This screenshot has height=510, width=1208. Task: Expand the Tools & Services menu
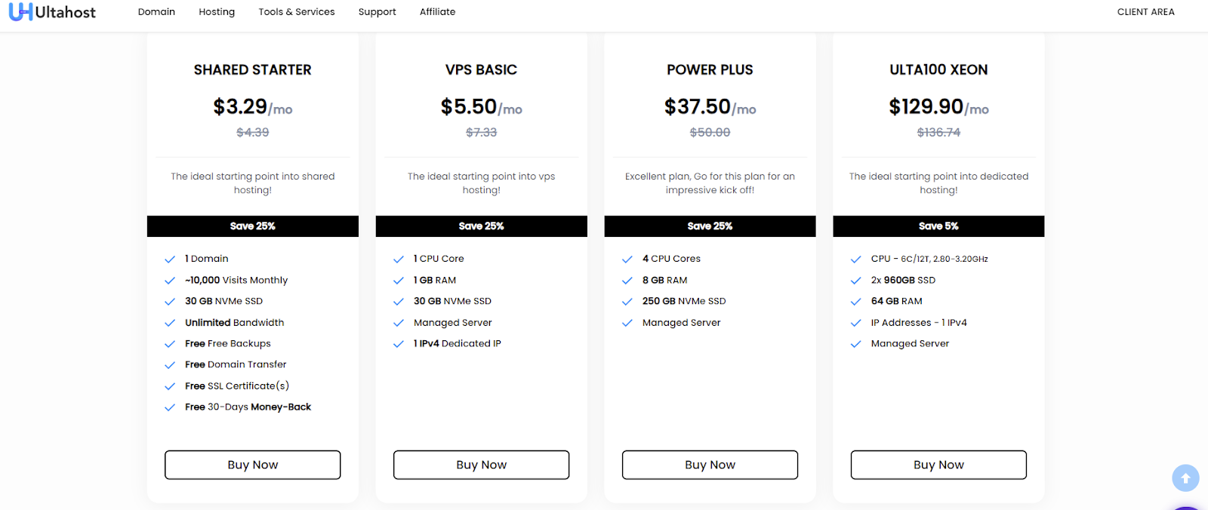[x=296, y=12]
